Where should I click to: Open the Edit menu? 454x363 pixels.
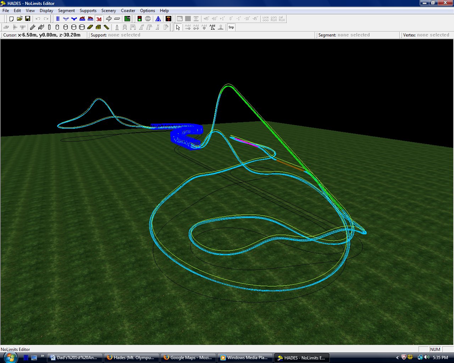pos(17,11)
